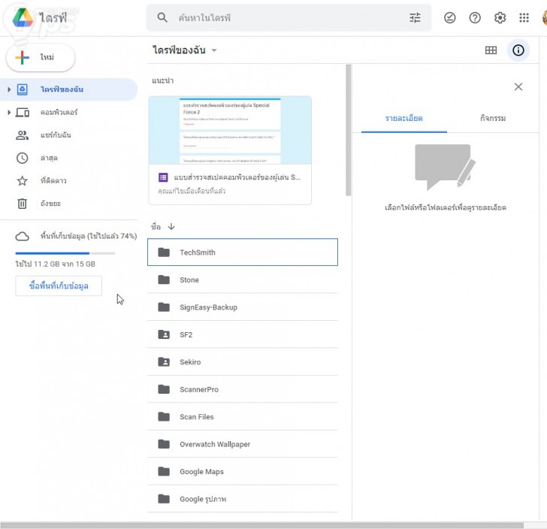Click the ใช้ไป 11.2 GB จาก 15 GB text
This screenshot has height=529, width=547.
(x=55, y=264)
